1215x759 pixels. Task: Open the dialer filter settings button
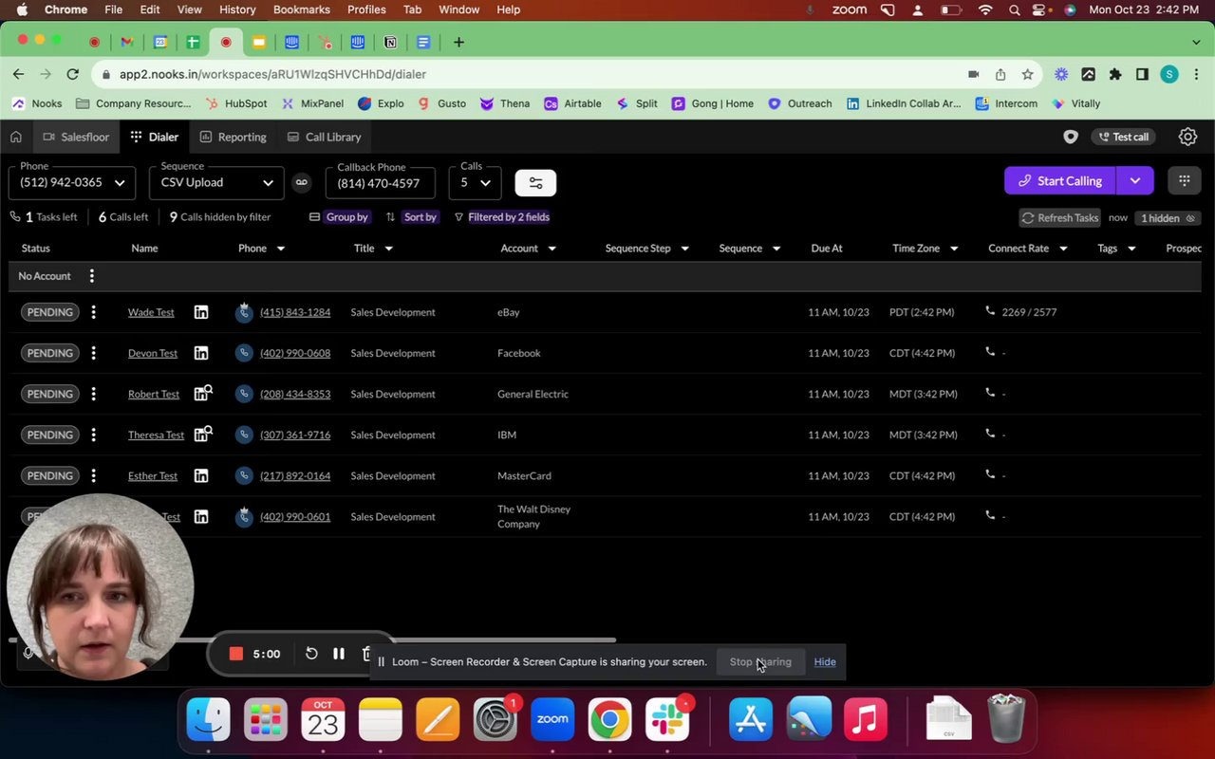pyautogui.click(x=535, y=182)
